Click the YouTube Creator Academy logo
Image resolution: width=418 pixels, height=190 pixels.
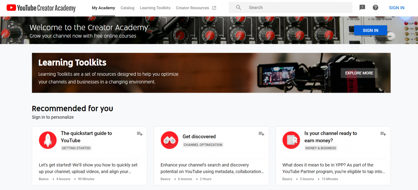[x=41, y=8]
